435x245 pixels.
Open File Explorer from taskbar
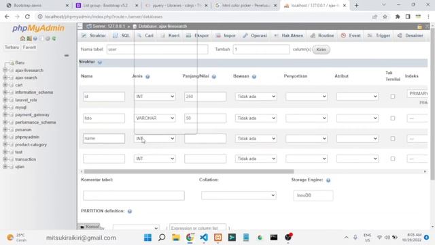175,238
